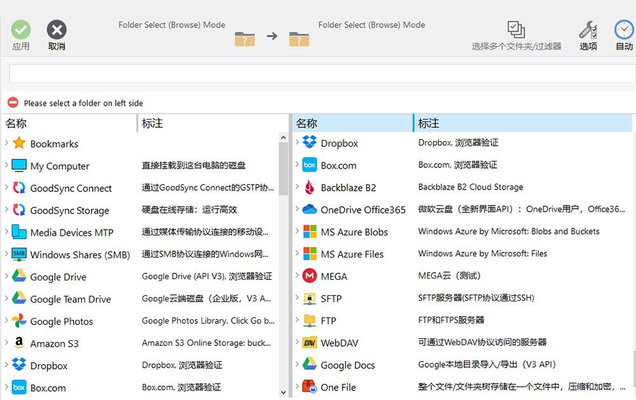Viewport: 636px width, 400px height.
Task: Click the green Apply checkmark button
Action: pos(21,30)
